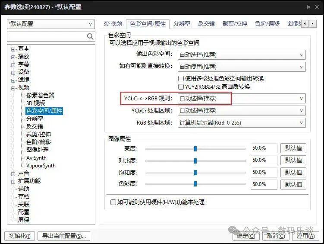Screen dimensions: 324x244
Task: Reset 饱和度 with its 默认值 button
Action: tap(293, 172)
